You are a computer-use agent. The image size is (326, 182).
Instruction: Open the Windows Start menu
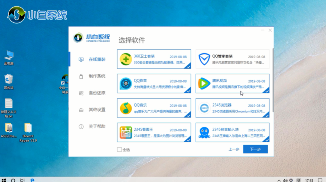[x=4, y=180]
